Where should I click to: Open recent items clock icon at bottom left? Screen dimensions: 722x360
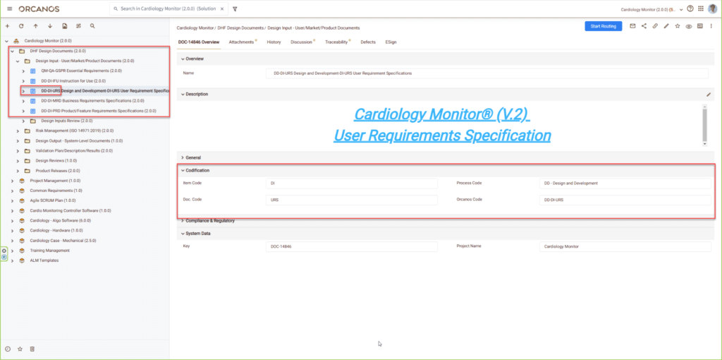(x=7, y=349)
